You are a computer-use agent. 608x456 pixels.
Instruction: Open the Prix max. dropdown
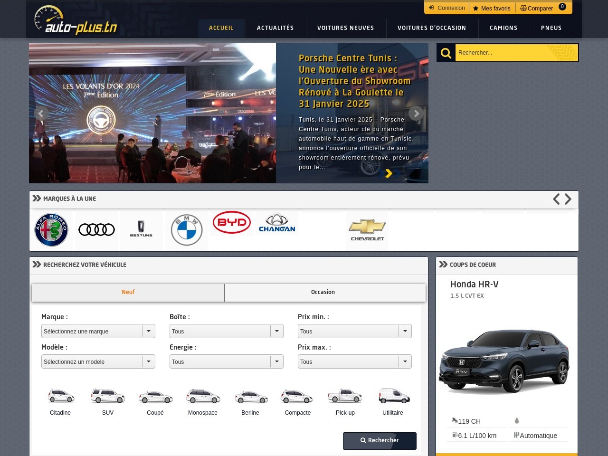pos(355,361)
